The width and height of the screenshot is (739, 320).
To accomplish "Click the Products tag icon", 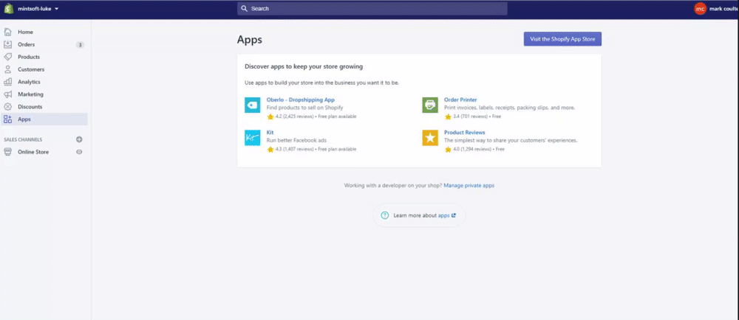I will [7, 57].
